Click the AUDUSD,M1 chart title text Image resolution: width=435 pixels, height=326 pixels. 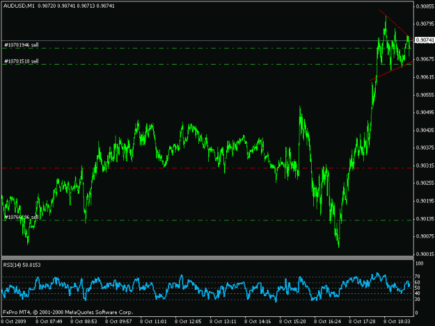pos(19,6)
